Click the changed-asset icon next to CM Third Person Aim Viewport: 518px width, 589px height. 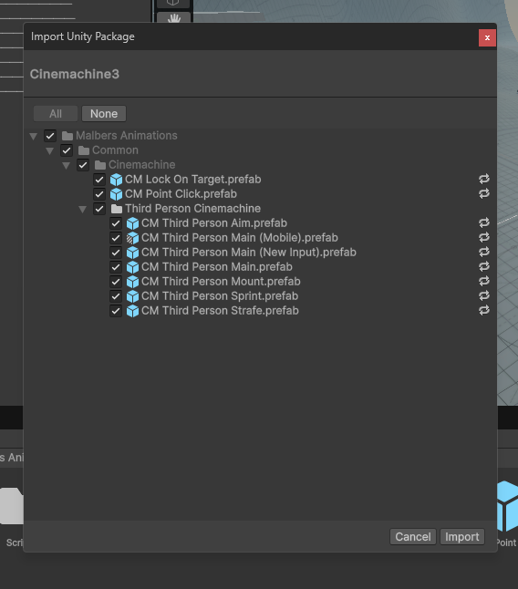(484, 223)
